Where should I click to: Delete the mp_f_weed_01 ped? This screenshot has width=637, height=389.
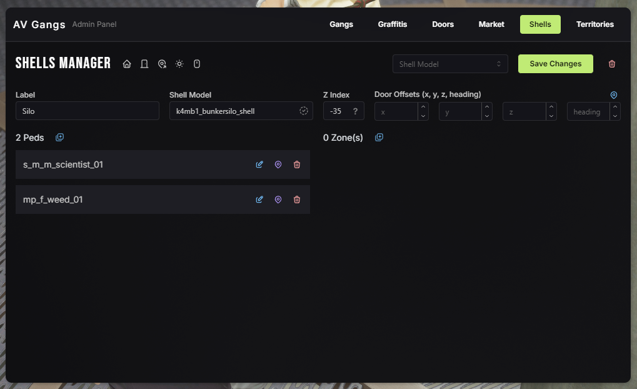297,200
